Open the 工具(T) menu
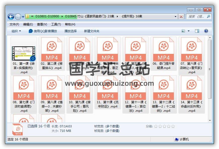The image size is (219, 149). (x=56, y=24)
